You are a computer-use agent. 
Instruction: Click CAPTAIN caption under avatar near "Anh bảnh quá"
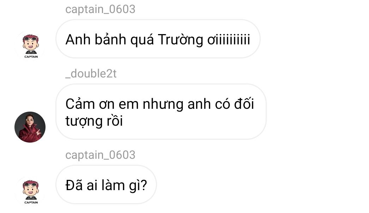coord(31,57)
